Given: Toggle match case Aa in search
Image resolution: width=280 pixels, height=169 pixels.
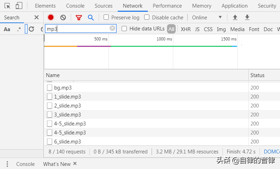Looking at the screenshot, I should (7, 29).
